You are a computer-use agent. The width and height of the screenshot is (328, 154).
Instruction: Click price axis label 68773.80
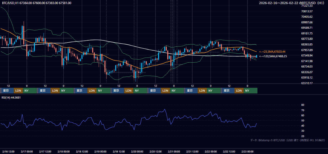pyautogui.click(x=307, y=39)
